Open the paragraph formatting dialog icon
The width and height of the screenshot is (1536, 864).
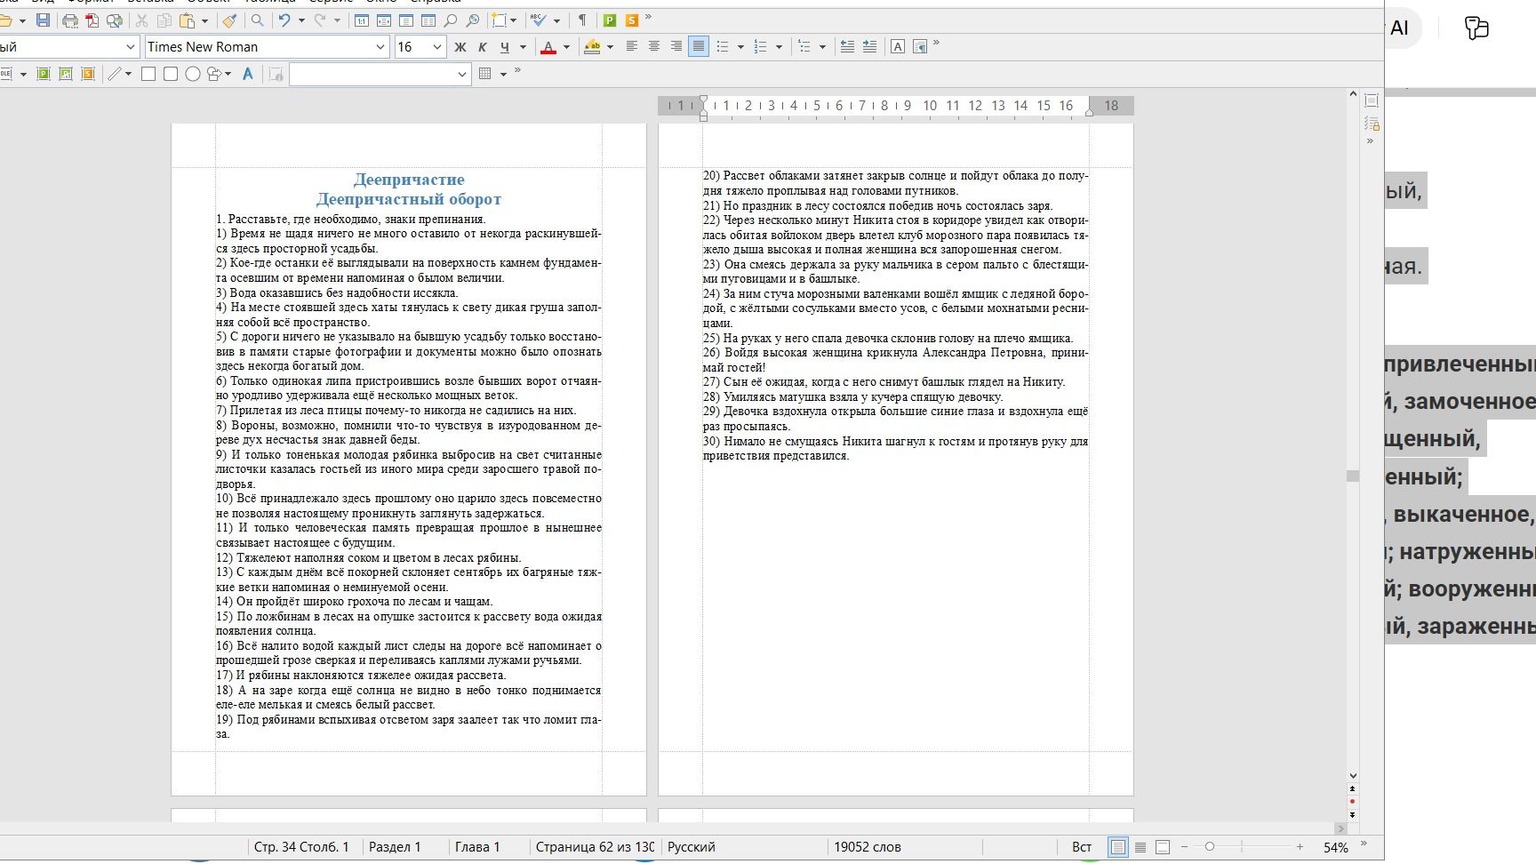click(x=920, y=46)
